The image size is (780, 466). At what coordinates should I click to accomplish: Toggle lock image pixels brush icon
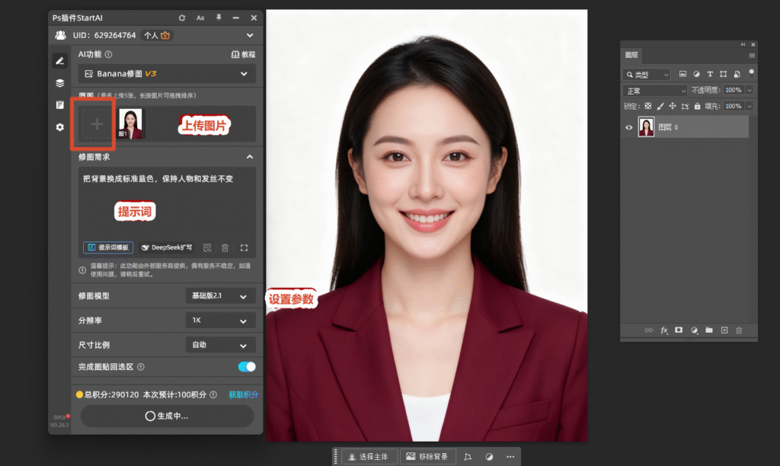click(x=660, y=106)
